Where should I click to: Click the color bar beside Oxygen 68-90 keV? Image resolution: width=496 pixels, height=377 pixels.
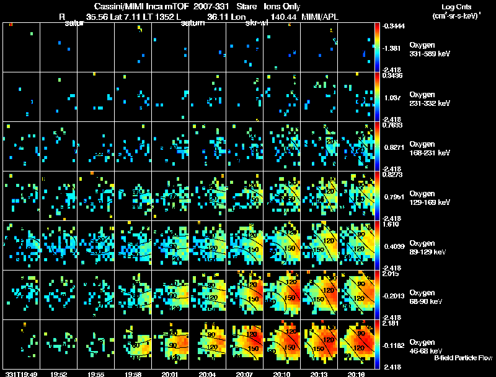pos(377,295)
